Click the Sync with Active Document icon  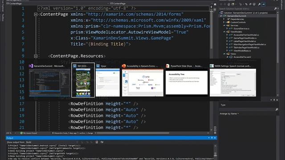(x=246, y=4)
